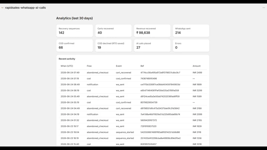Click amount INR 3299

(x=197, y=90)
